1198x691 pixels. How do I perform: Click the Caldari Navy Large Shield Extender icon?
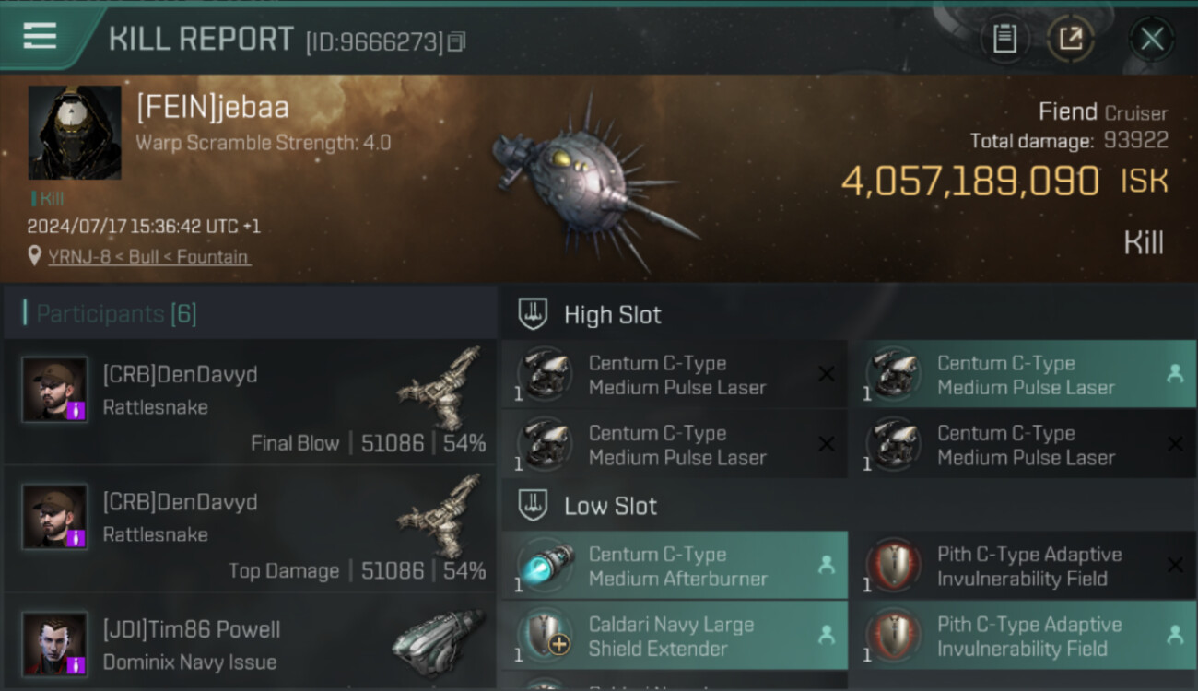pos(546,637)
